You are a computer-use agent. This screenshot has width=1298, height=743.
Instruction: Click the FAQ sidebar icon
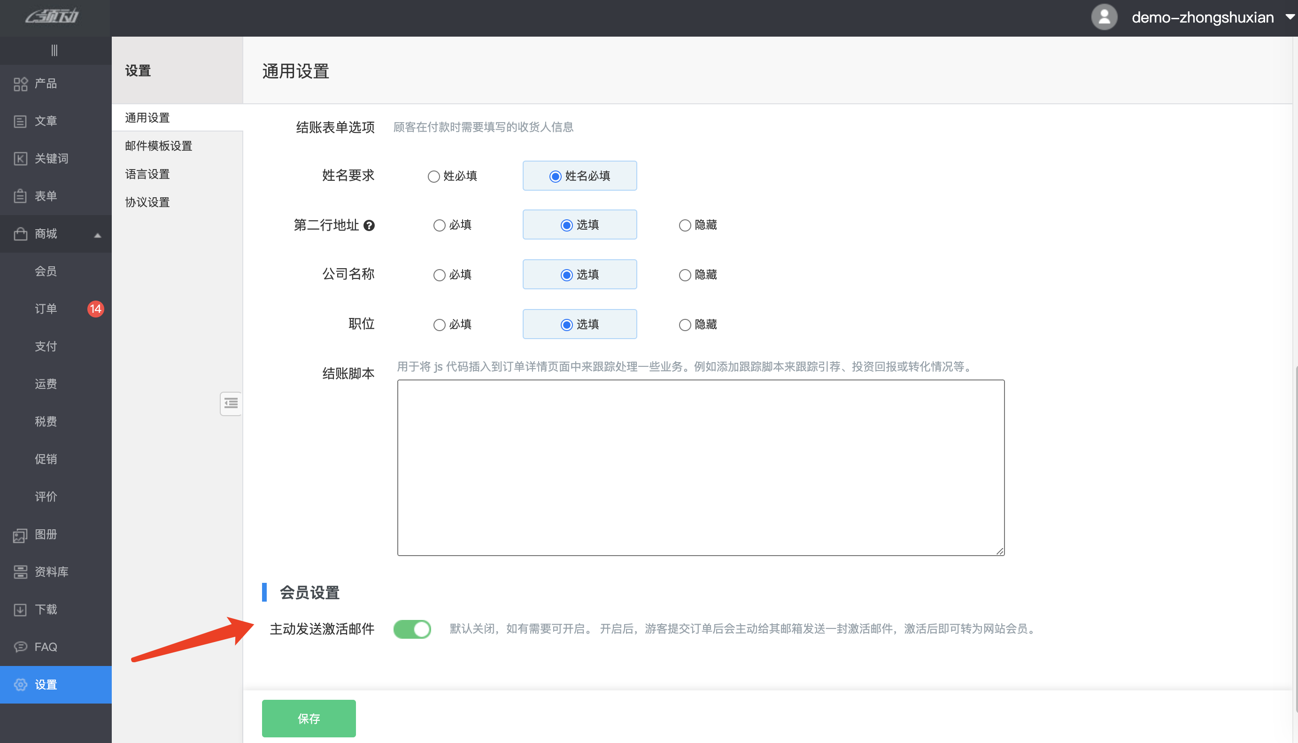[x=45, y=647]
